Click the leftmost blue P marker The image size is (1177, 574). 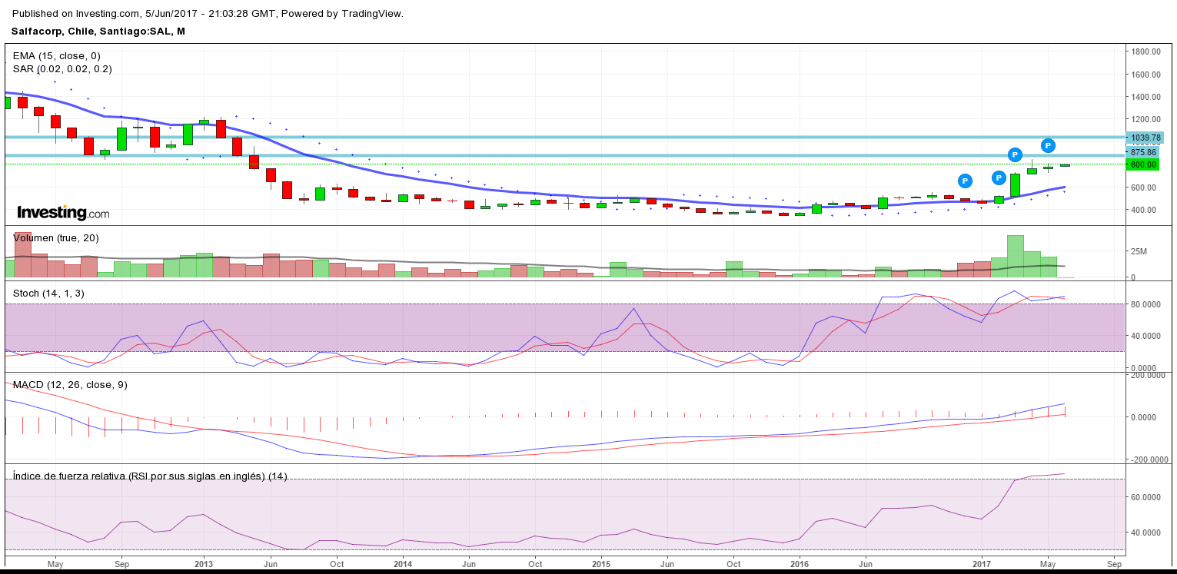click(x=965, y=181)
